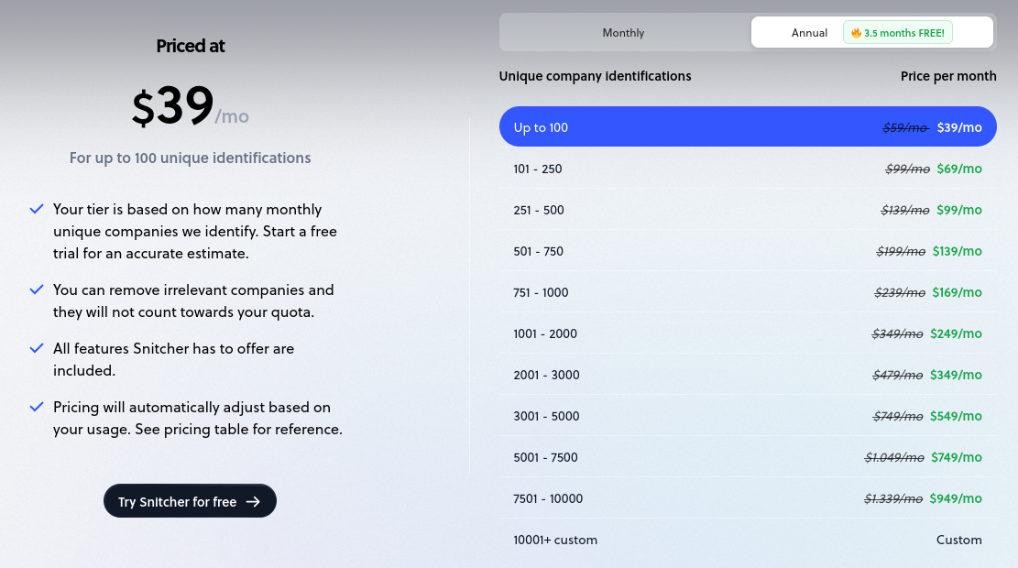Click the $99/mo green discounted price
The image size is (1018, 568).
pyautogui.click(x=959, y=210)
